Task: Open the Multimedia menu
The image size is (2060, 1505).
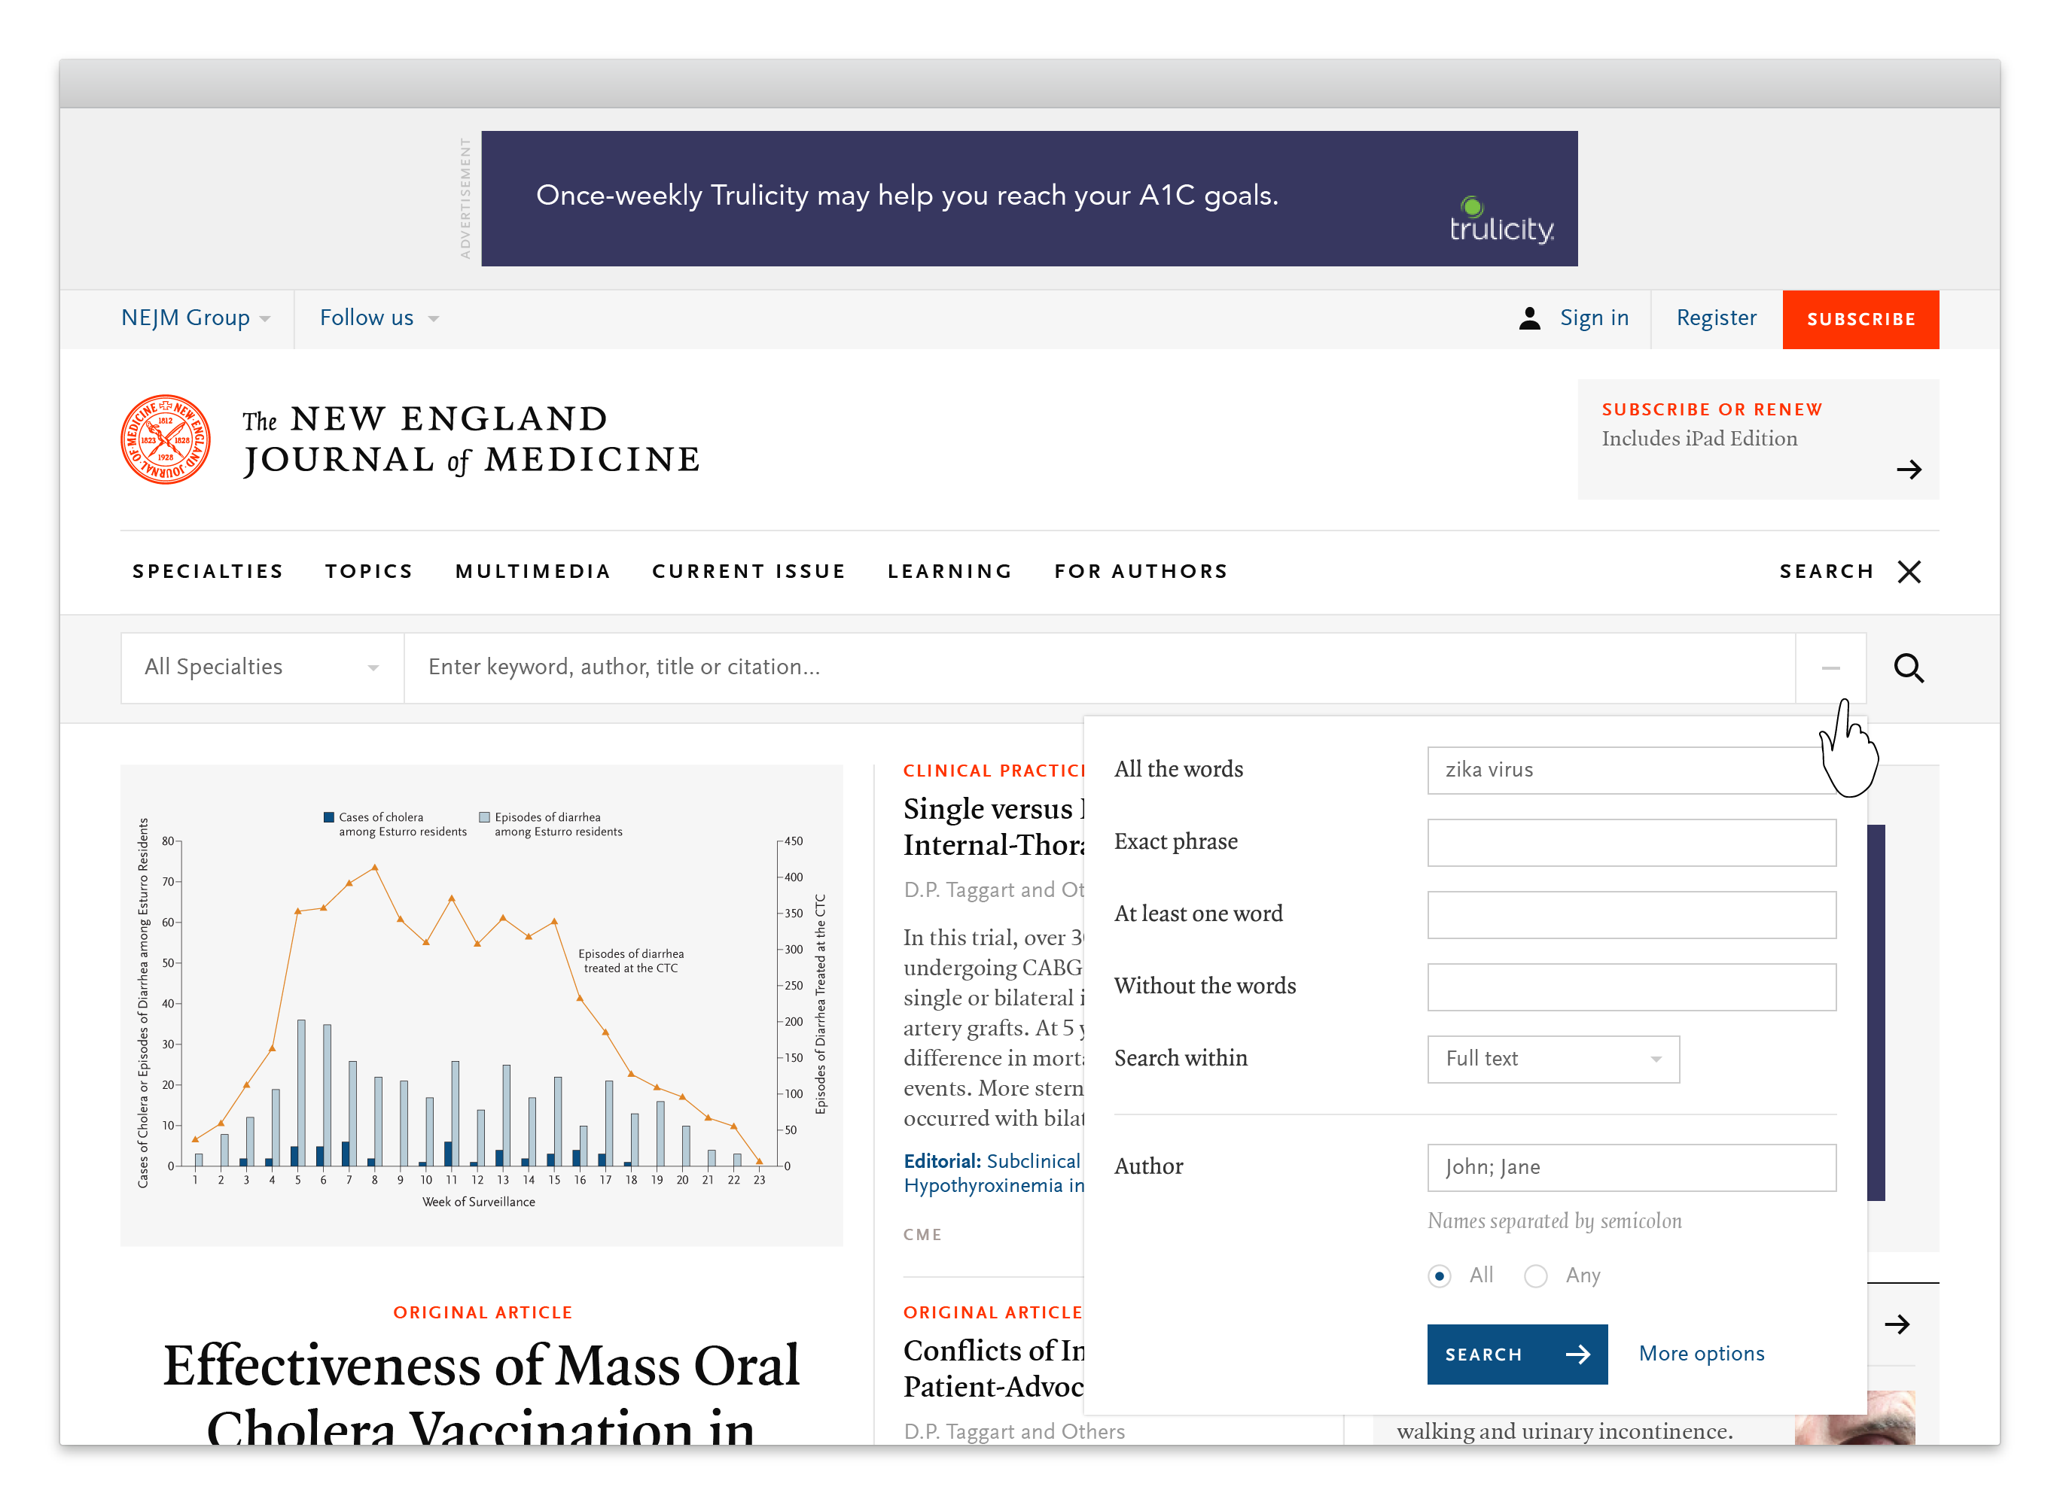Action: coord(533,571)
